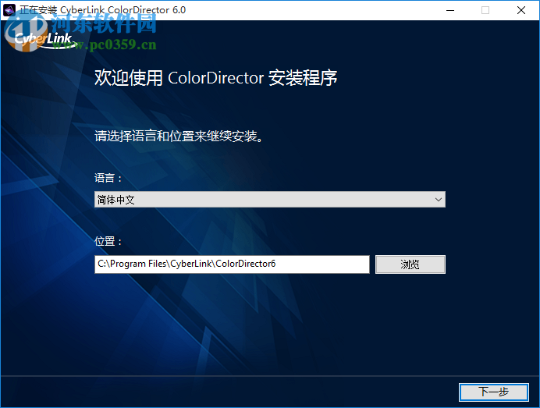Open the 简体中文 language dropdown
This screenshot has width=540, height=408.
(270, 200)
